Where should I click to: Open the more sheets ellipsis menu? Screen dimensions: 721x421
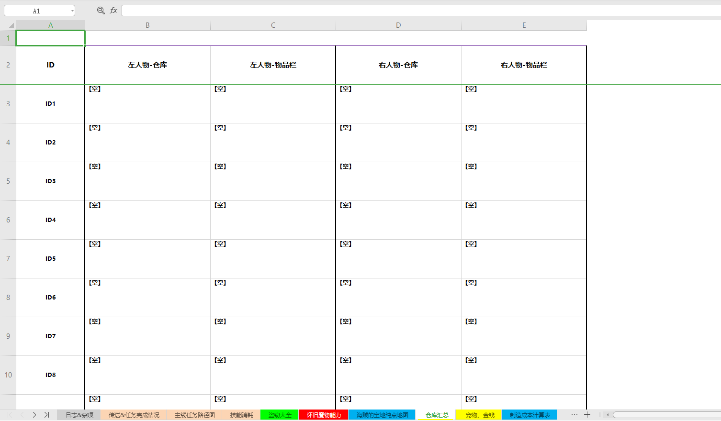(575, 415)
